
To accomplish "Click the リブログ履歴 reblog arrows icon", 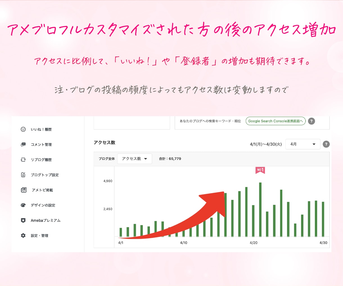I will point(23,160).
